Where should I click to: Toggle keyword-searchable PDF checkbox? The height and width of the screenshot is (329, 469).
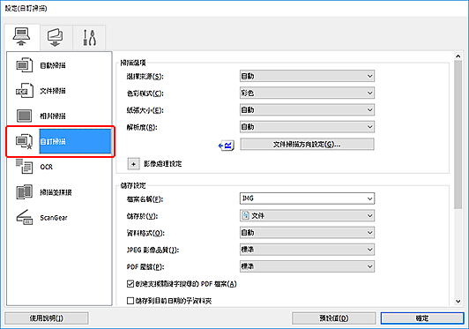tap(130, 284)
